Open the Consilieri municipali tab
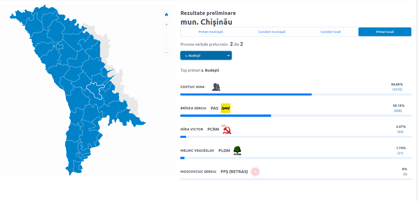Image resolution: width=418 pixels, height=201 pixels. click(x=272, y=32)
